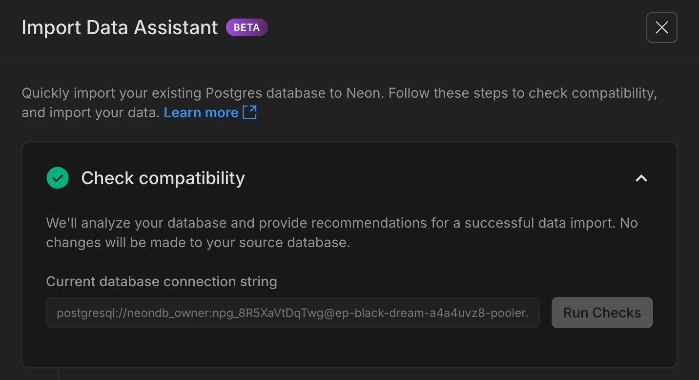Click the purple BETA badge
The image size is (699, 380).
(x=247, y=27)
